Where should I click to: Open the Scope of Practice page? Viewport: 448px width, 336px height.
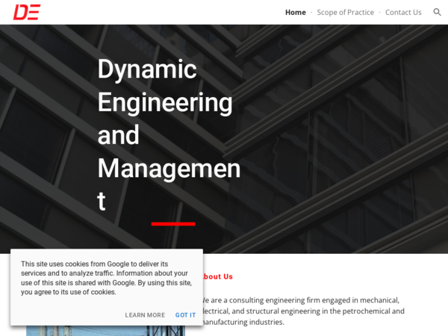coord(345,12)
